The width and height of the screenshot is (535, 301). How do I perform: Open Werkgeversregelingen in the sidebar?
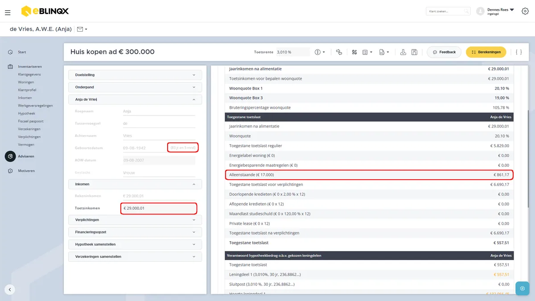35,106
